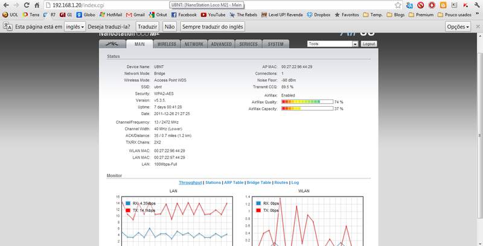Image resolution: width=483 pixels, height=246 pixels.
Task: Open the inglês language dropdown
Action: [x=74, y=27]
